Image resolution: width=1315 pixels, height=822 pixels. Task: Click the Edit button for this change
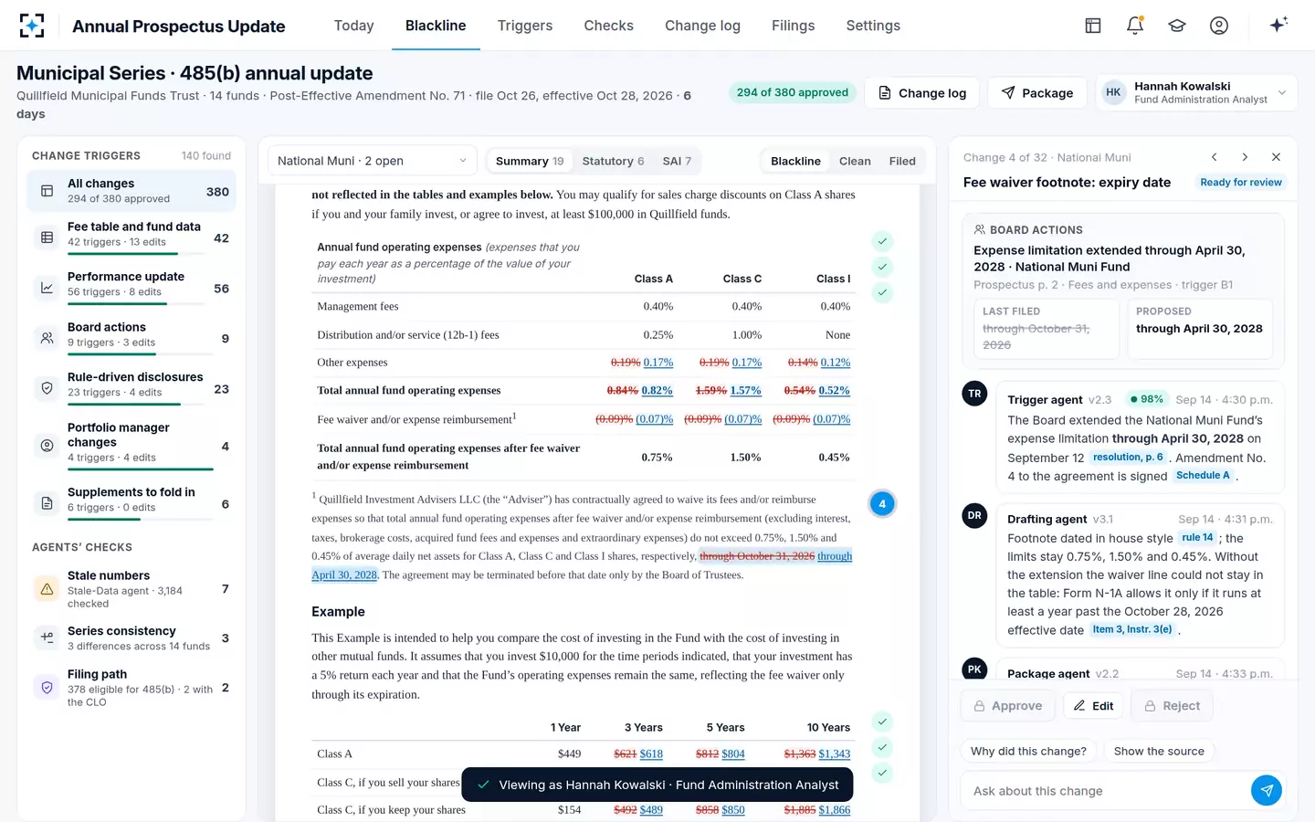tap(1093, 706)
